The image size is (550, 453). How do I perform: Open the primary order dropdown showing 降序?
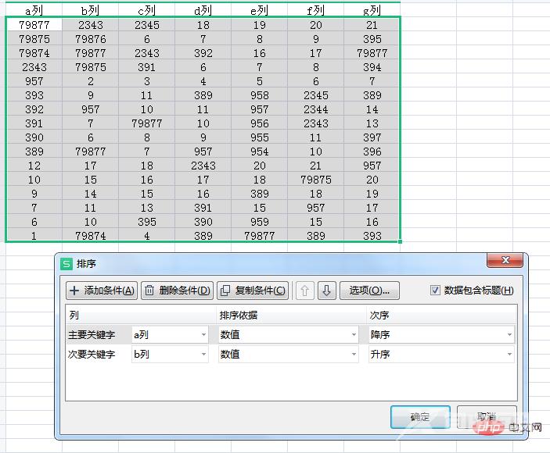[x=441, y=334]
